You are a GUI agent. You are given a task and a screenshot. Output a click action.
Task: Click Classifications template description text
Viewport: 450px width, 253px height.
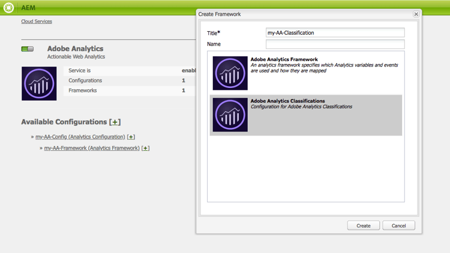(301, 106)
